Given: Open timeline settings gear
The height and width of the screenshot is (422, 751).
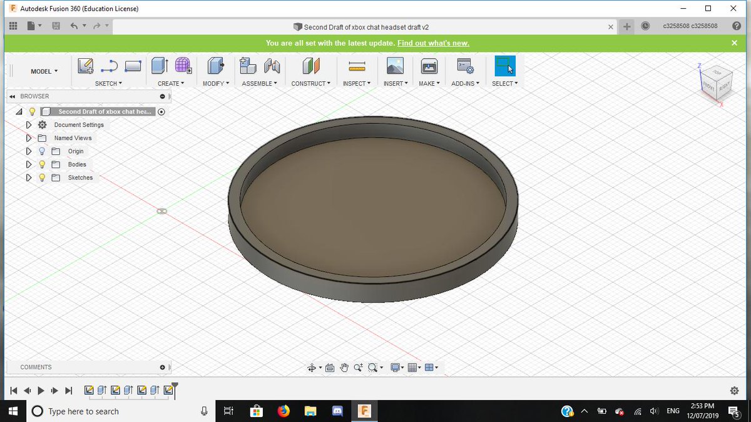Looking at the screenshot, I should coord(734,391).
